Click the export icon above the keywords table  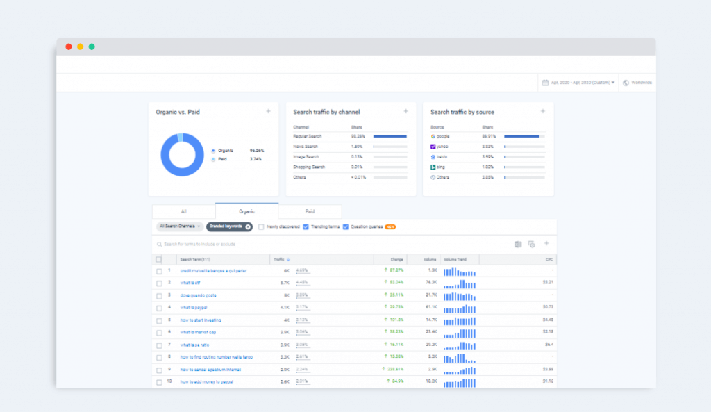pyautogui.click(x=518, y=243)
